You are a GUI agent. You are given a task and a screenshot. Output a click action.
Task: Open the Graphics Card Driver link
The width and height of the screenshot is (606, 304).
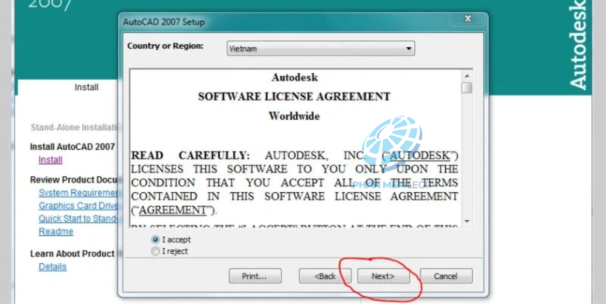click(78, 206)
